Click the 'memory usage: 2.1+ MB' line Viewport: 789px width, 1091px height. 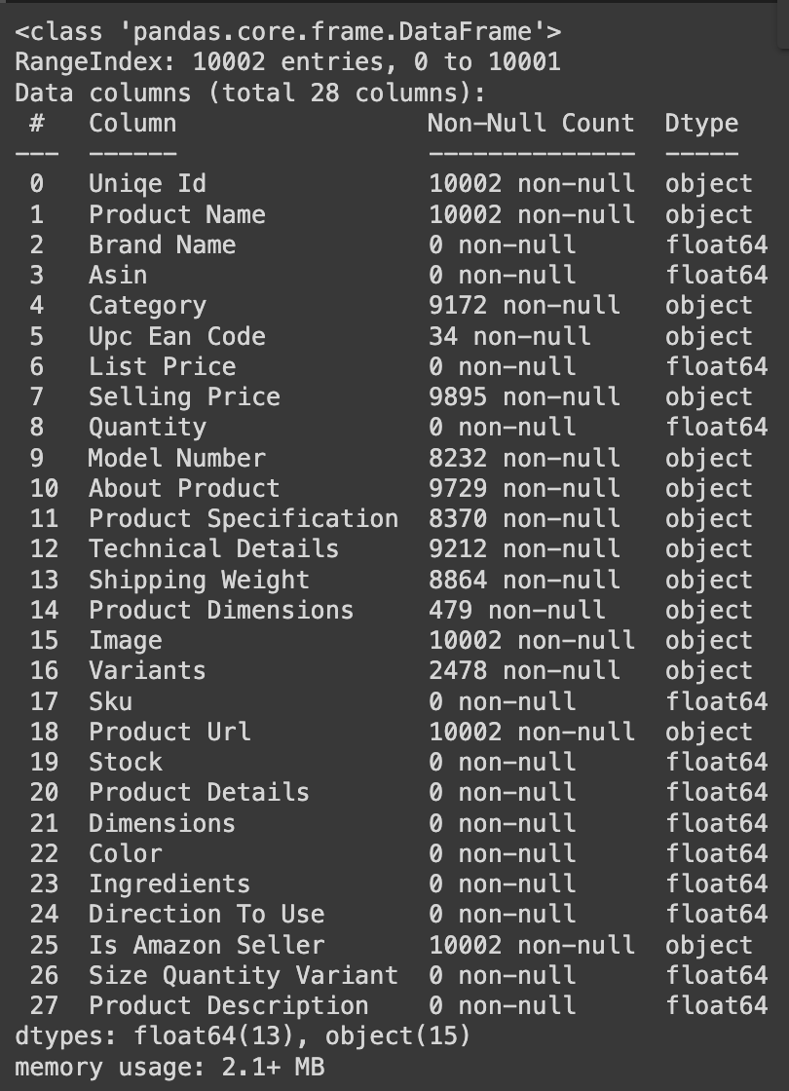click(x=169, y=1067)
